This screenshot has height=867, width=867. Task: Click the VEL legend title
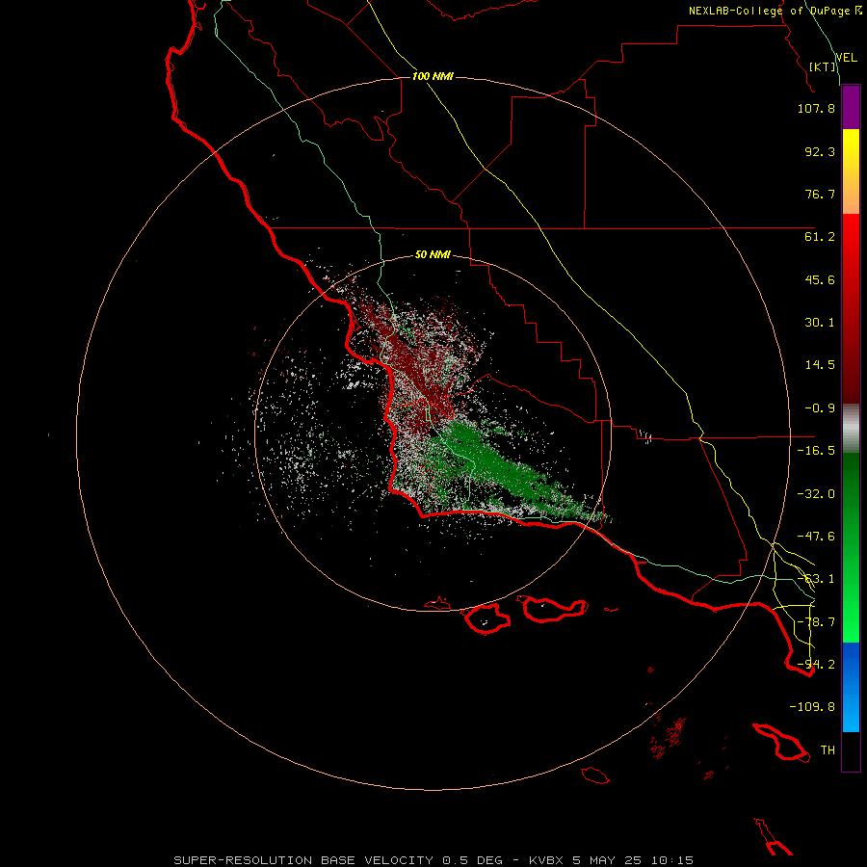pos(846,58)
